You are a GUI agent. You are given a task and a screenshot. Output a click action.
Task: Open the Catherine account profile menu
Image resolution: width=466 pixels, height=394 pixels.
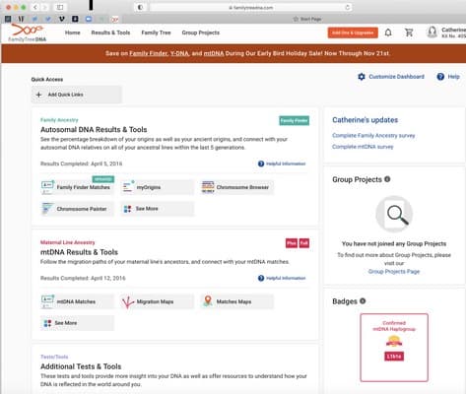pos(446,33)
